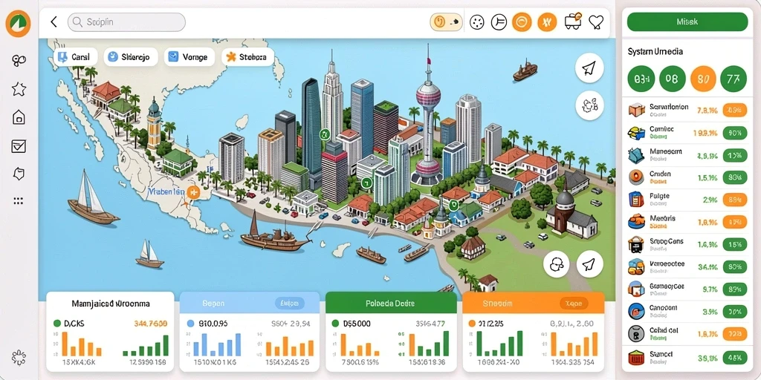
Task: Click the heart favorites toolbar icon
Action: [x=596, y=22]
